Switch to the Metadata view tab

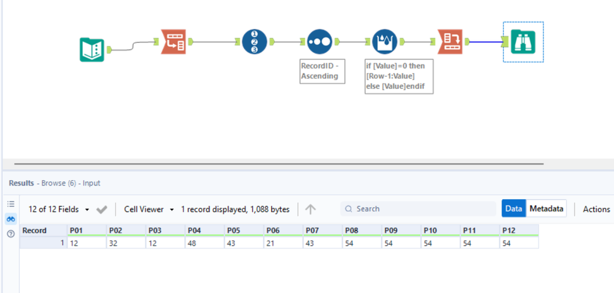pyautogui.click(x=546, y=209)
